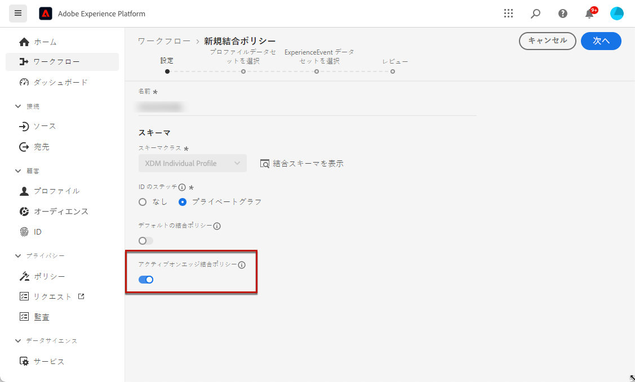Click the 次へ button
The image size is (635, 382).
point(601,41)
